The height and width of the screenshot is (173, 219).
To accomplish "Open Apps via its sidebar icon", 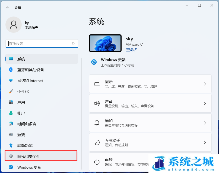I will (11, 102).
